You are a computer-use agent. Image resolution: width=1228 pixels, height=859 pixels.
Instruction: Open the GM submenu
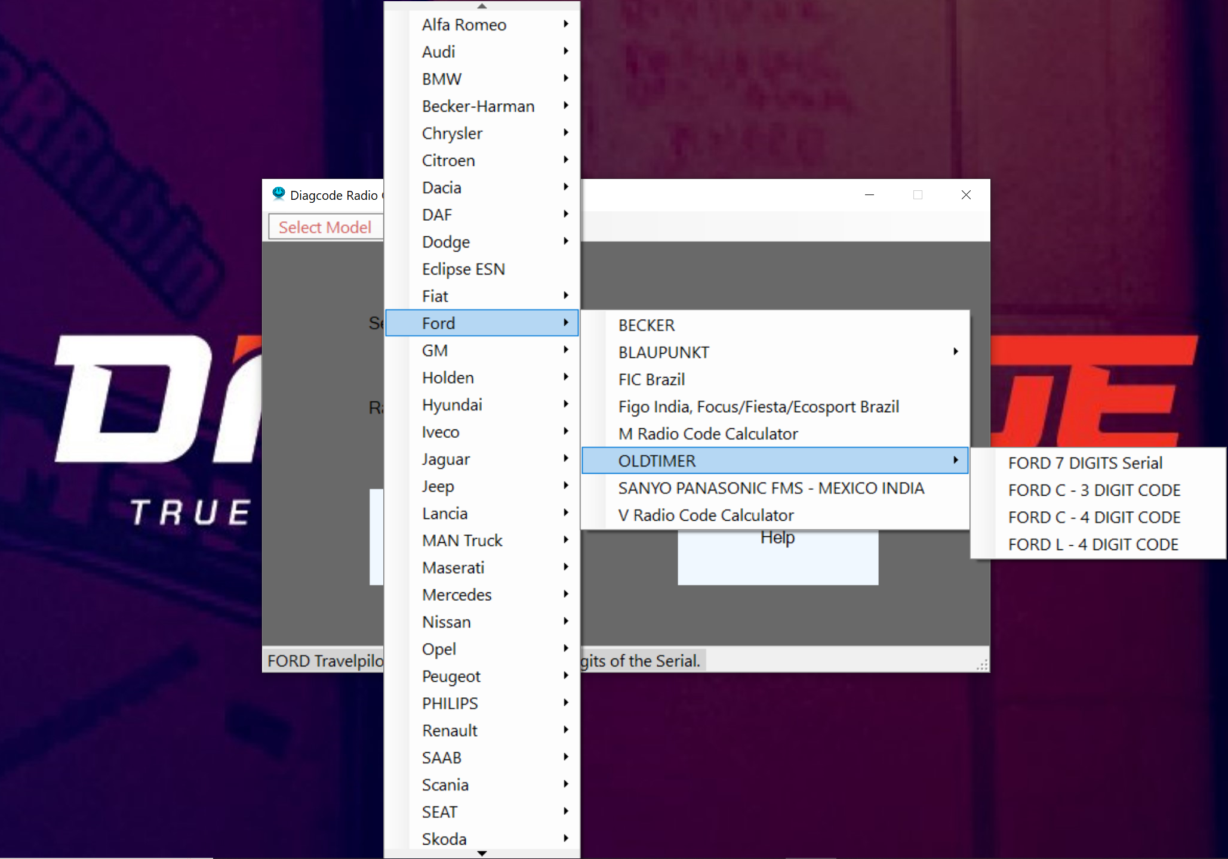tap(482, 350)
